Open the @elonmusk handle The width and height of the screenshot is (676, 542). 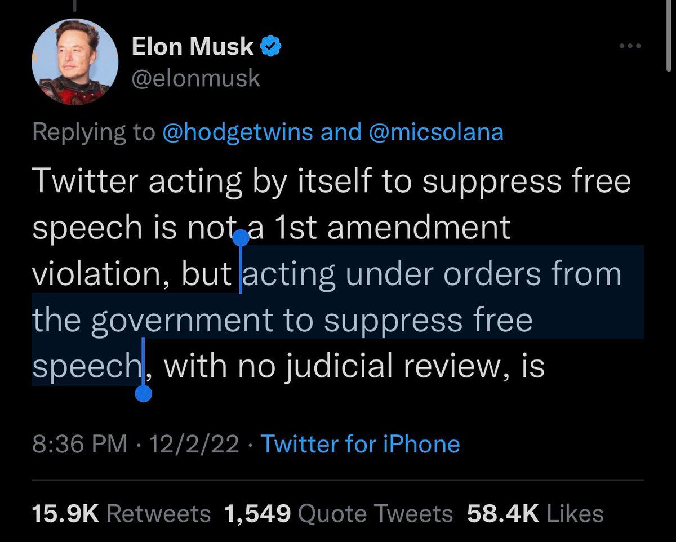point(196,78)
